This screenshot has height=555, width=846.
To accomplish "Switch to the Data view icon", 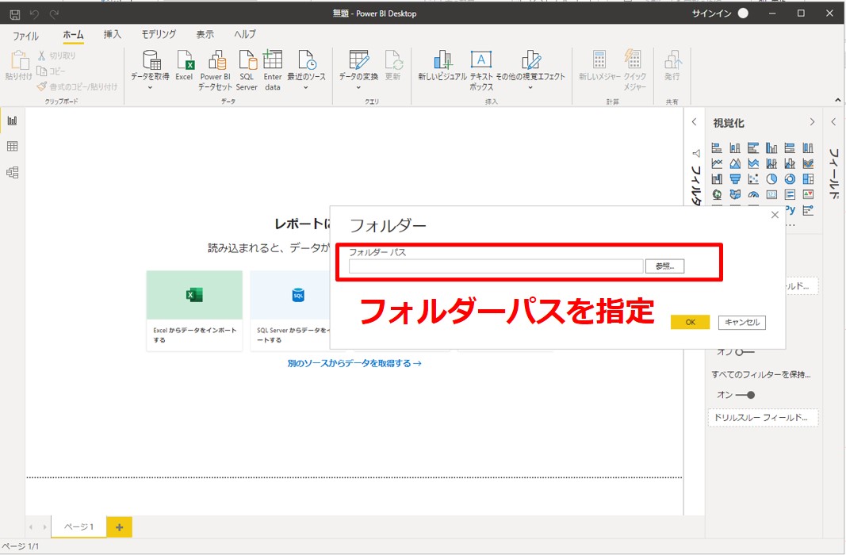I will click(12, 147).
